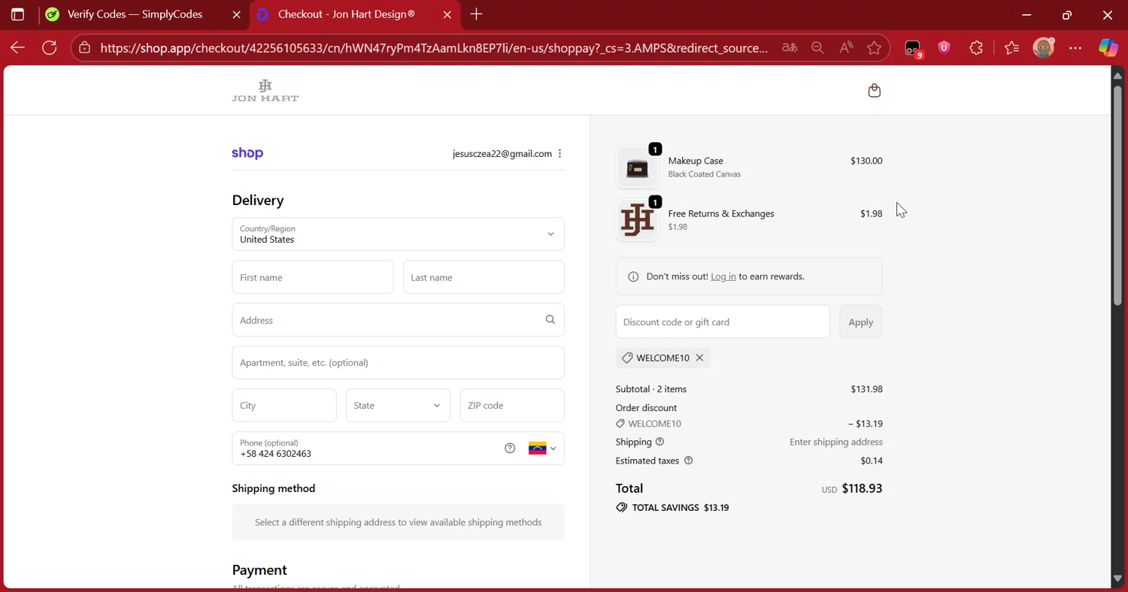
Task: Show shipping info help icon
Action: click(x=660, y=442)
